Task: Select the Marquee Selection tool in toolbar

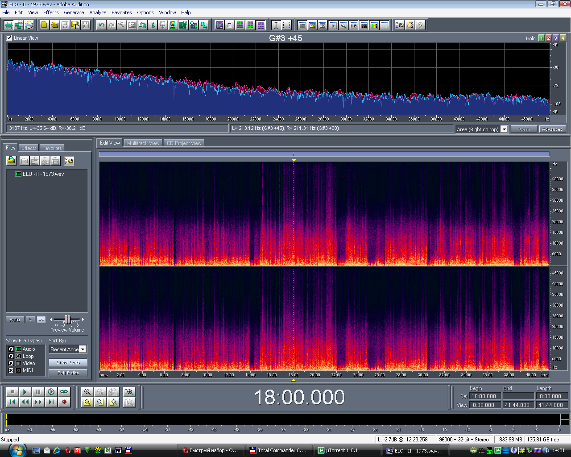Action: [x=286, y=25]
